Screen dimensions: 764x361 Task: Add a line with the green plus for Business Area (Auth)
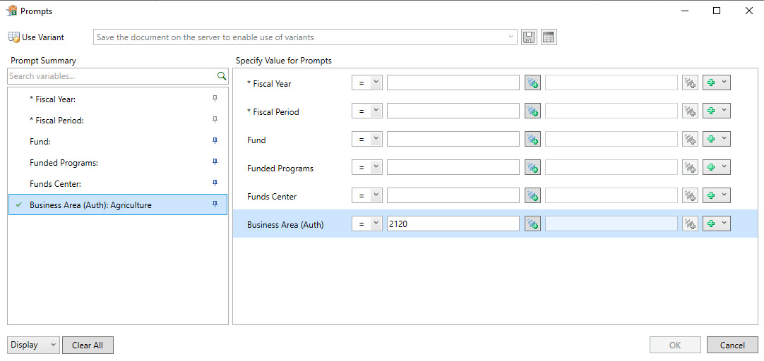coord(711,224)
